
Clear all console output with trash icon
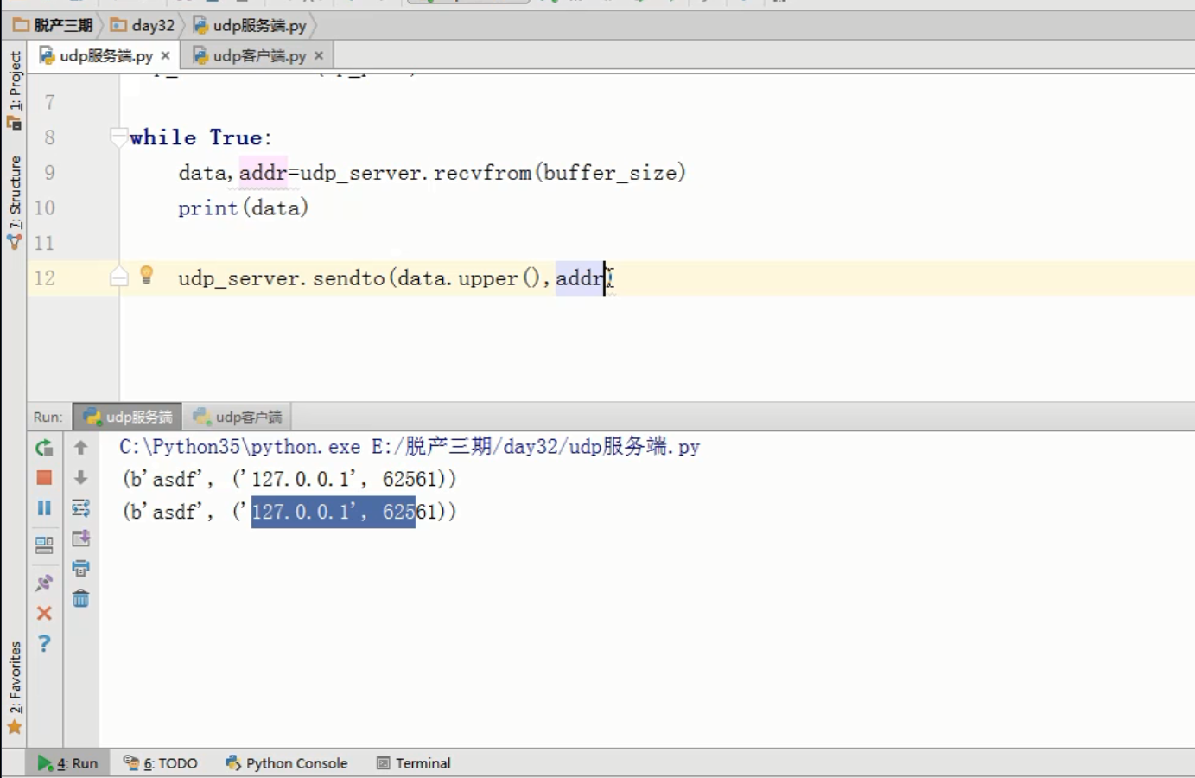point(80,598)
